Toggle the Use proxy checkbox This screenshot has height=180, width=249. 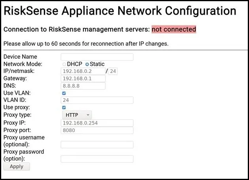click(64, 107)
